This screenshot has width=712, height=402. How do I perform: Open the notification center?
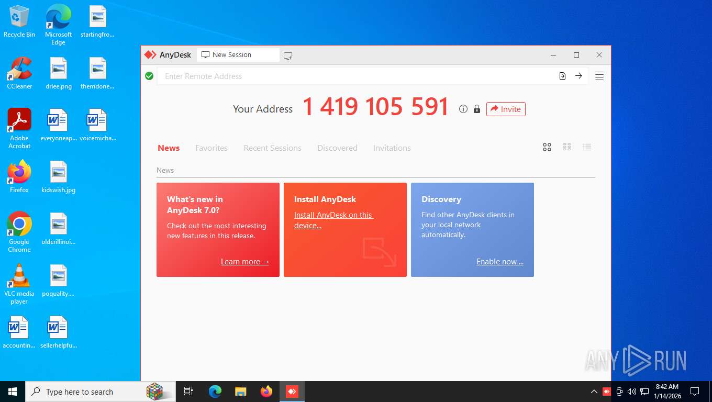pyautogui.click(x=695, y=392)
